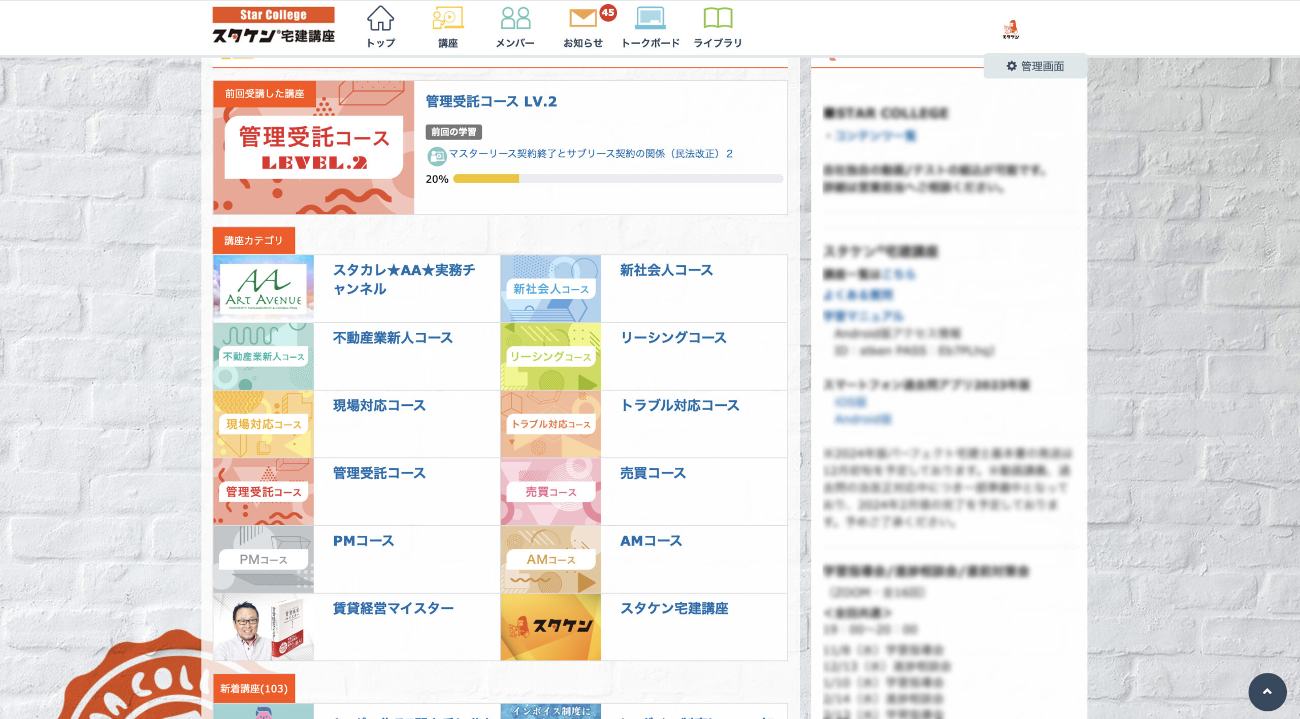This screenshot has height=719, width=1300.
Task: Click the scroll-to-top arrow button
Action: 1267,692
